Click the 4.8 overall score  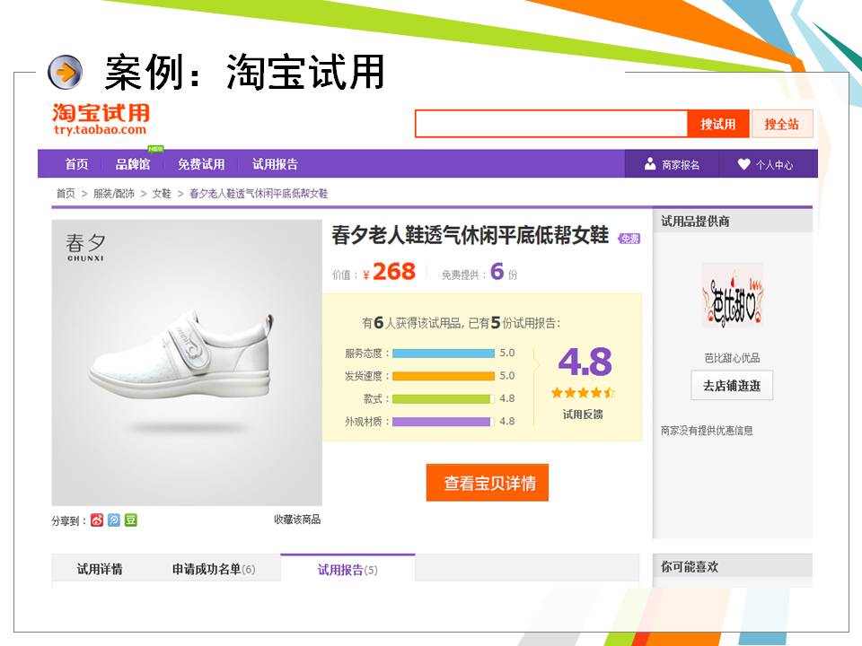(x=585, y=362)
